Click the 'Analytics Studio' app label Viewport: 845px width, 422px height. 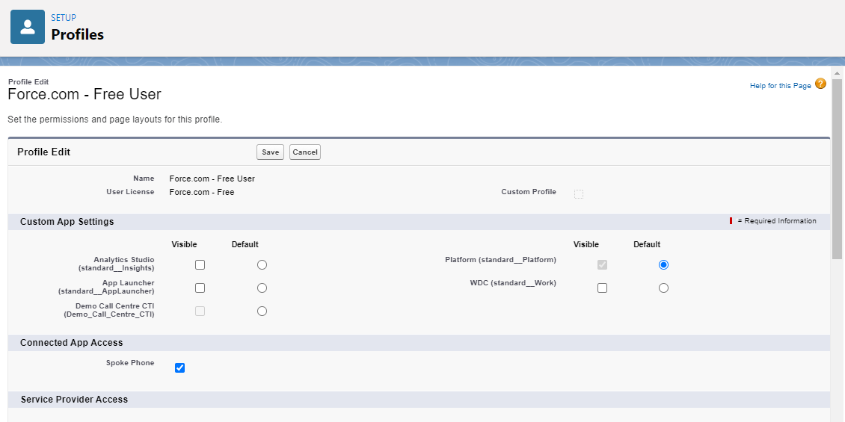coord(117,264)
